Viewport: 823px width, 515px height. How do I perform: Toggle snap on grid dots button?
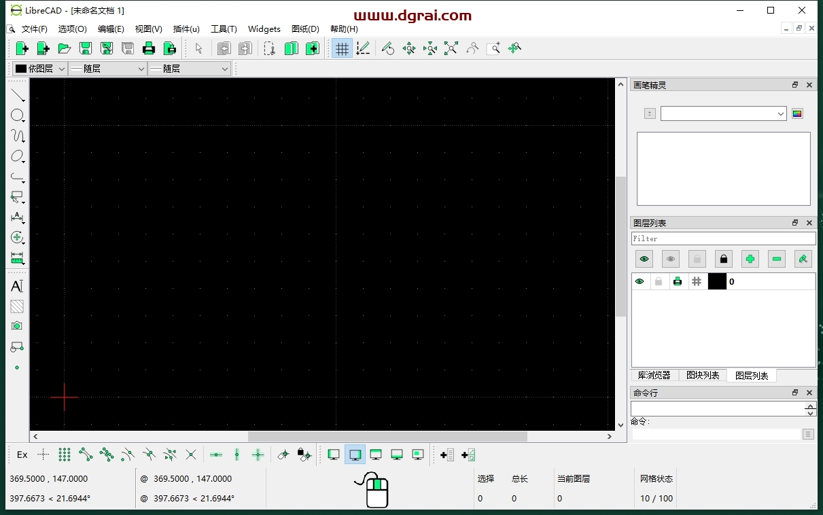[65, 455]
